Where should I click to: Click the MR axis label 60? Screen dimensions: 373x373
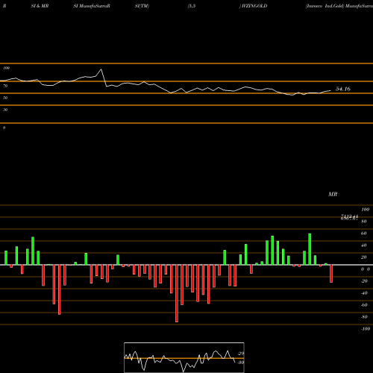tap(364, 233)
